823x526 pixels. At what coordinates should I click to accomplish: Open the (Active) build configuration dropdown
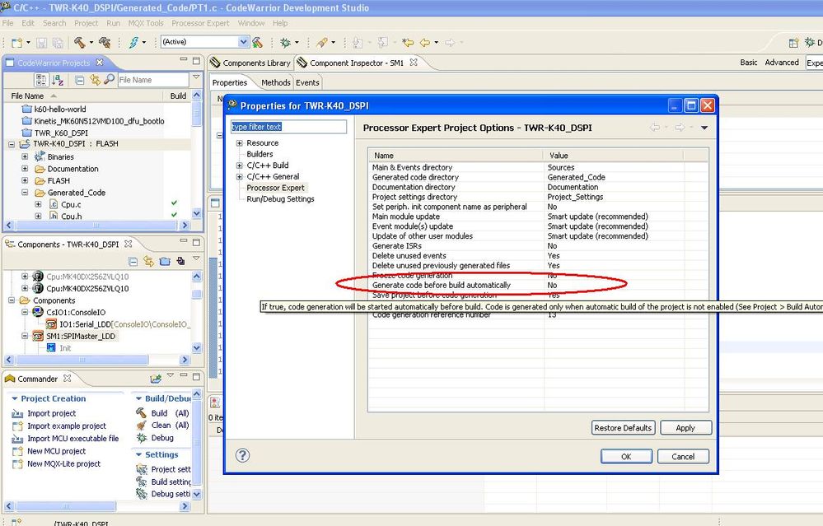pyautogui.click(x=243, y=42)
